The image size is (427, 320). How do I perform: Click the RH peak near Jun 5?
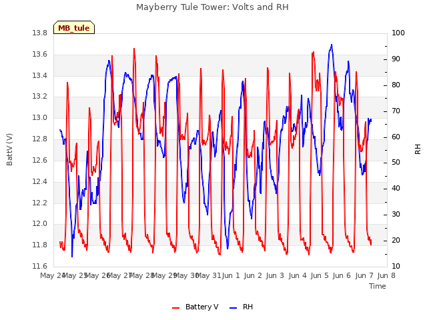pos(332,45)
